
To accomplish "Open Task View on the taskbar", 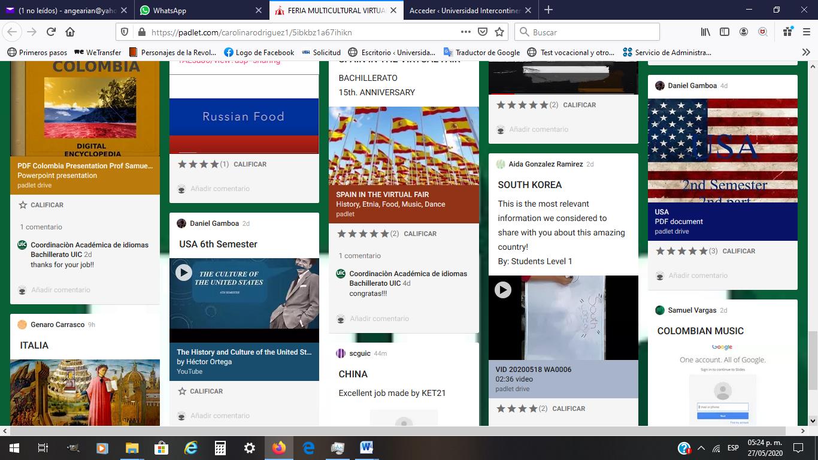I will [43, 447].
